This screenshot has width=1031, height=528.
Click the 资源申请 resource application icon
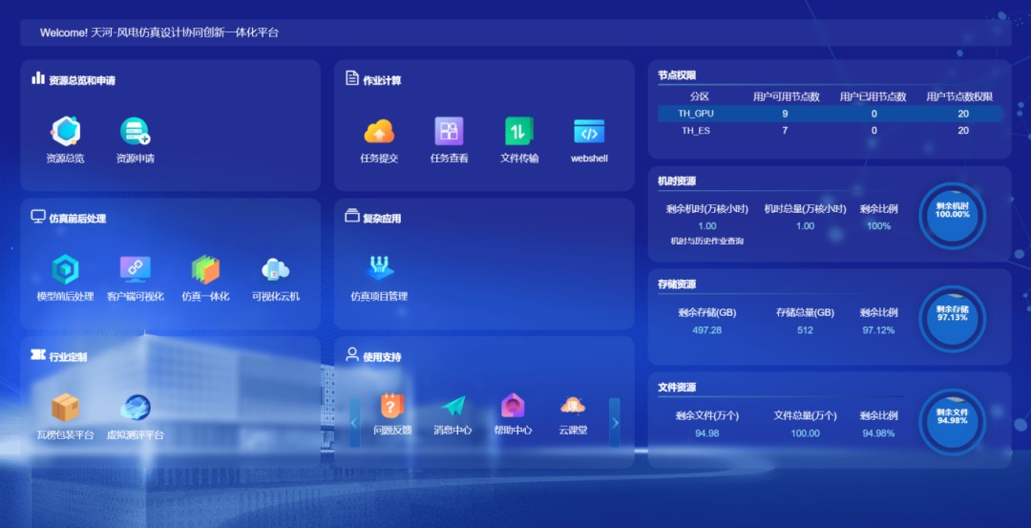(x=135, y=132)
